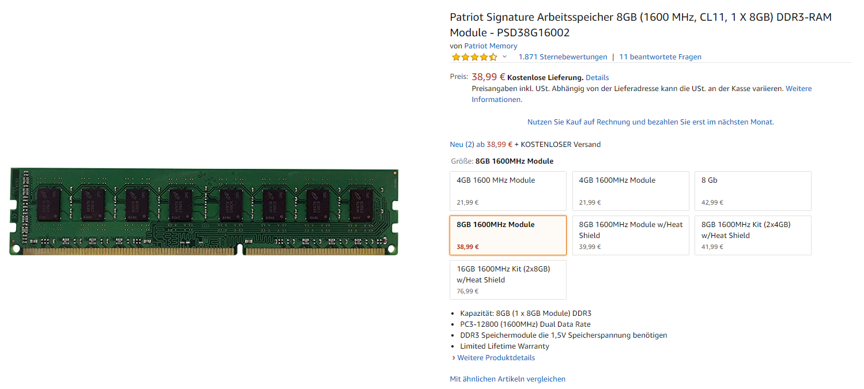Select the 8 Gb option for 42,99 €
864x389 pixels.
pyautogui.click(x=753, y=191)
